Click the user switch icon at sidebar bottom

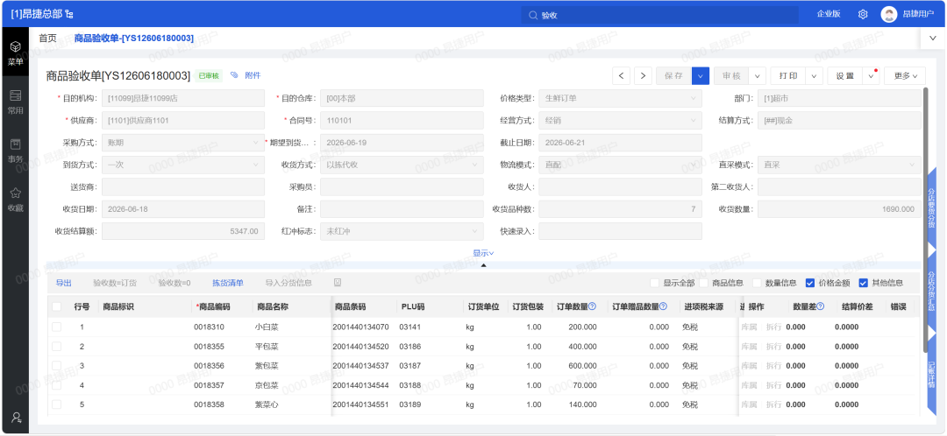pyautogui.click(x=16, y=418)
